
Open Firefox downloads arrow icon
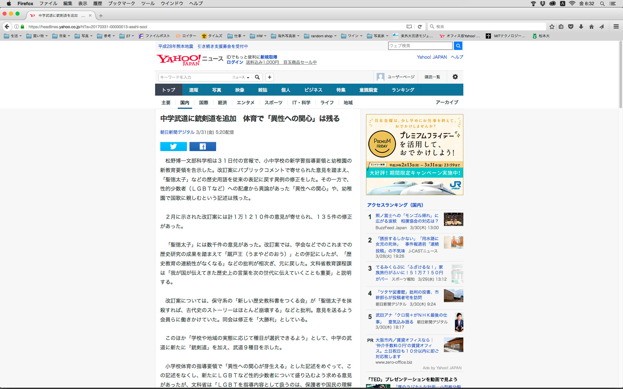click(581, 27)
